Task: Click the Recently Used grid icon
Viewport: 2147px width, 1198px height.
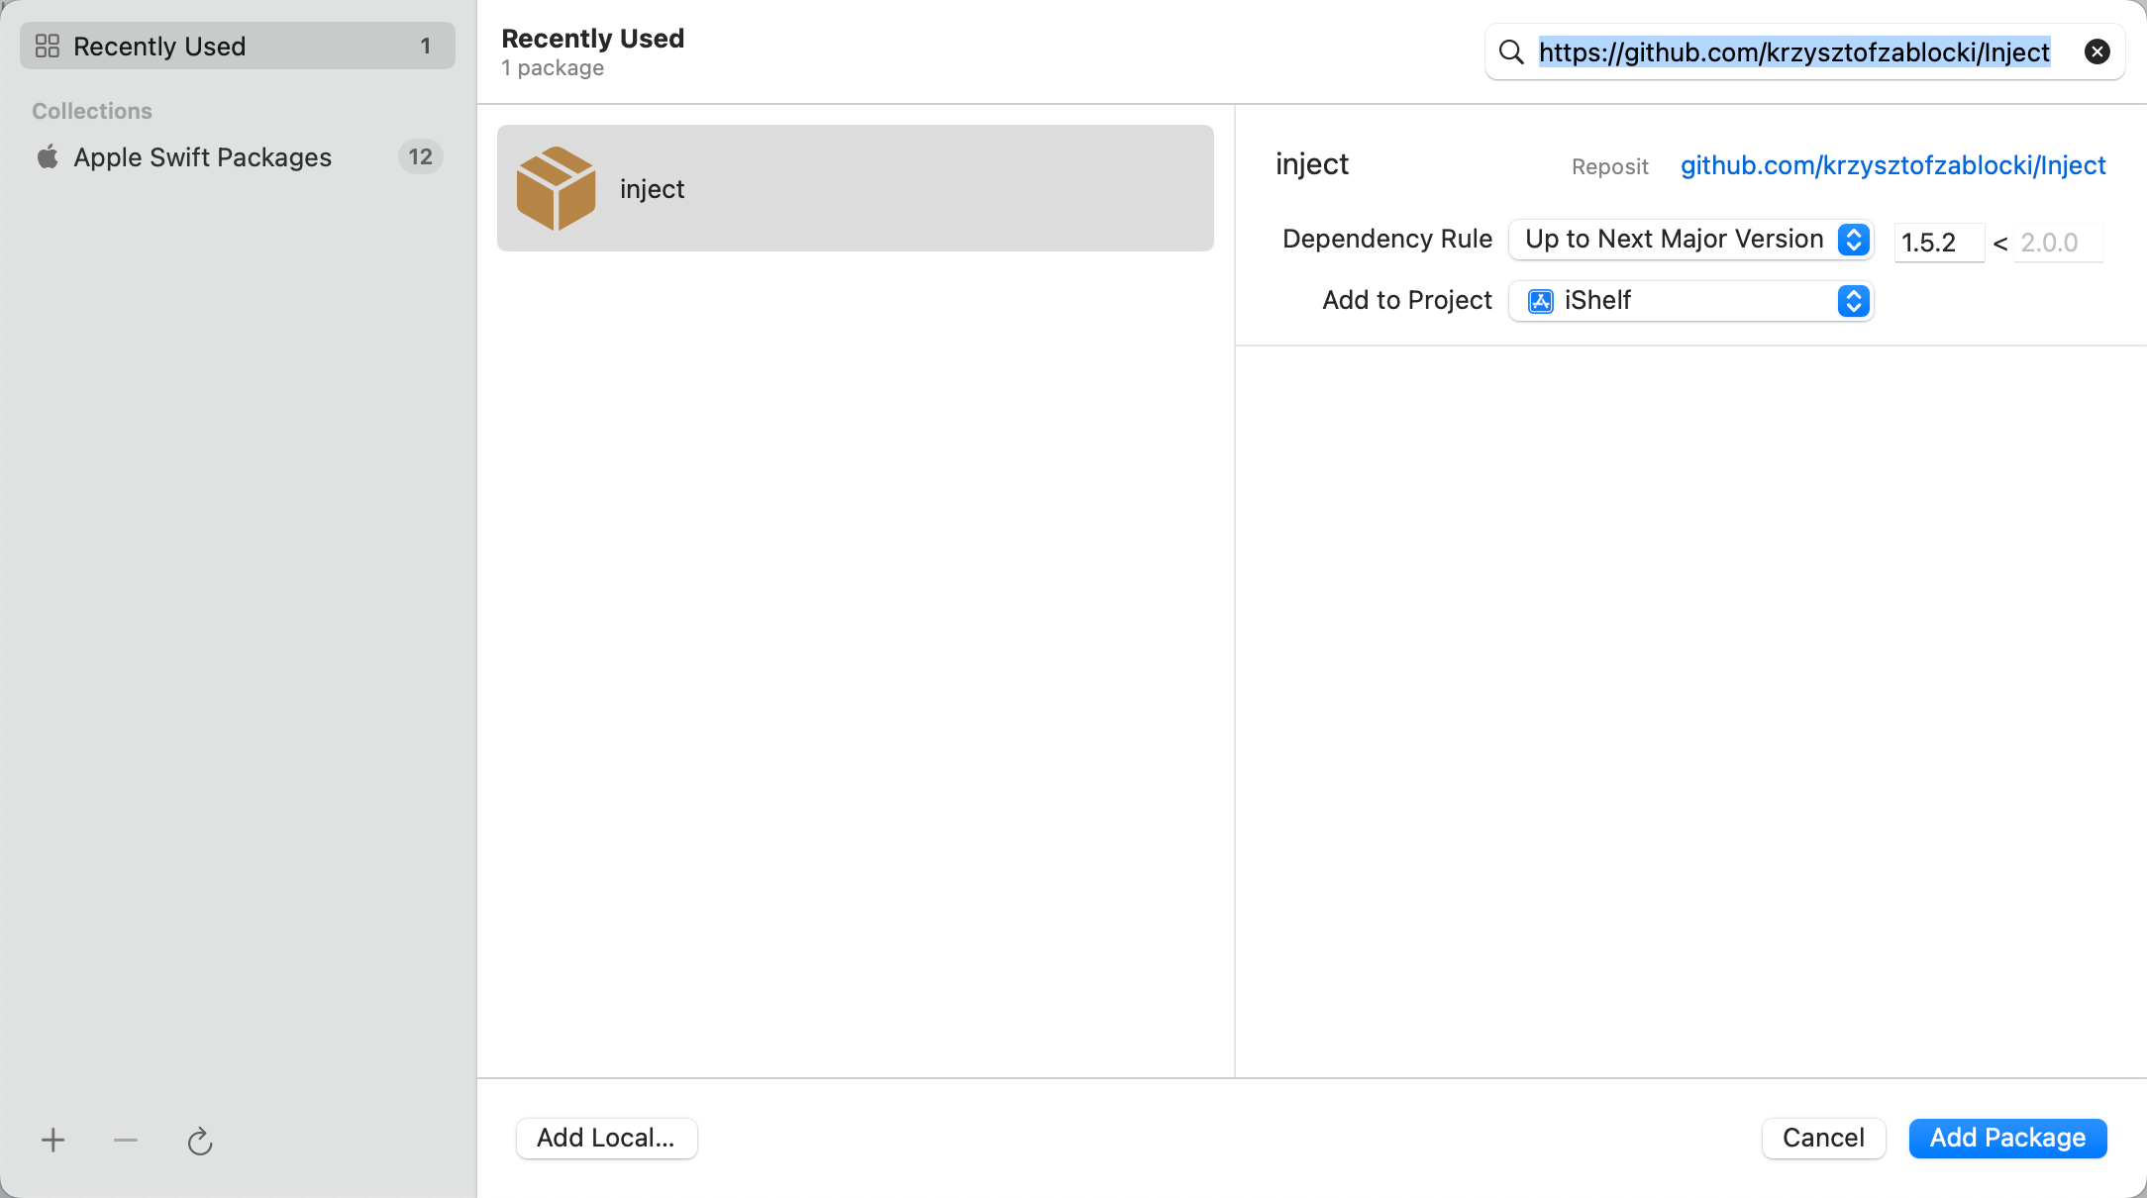Action: [48, 46]
